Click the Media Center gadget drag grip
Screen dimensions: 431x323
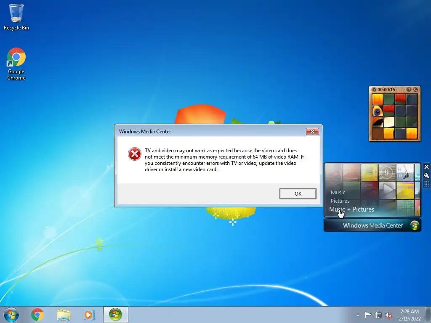[x=426, y=184]
